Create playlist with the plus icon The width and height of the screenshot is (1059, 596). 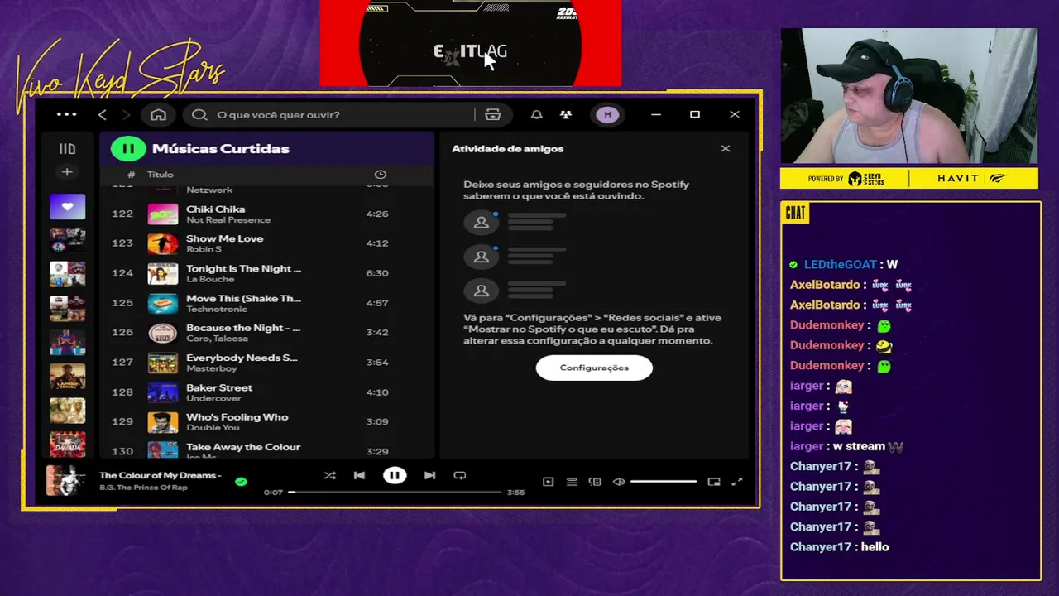(67, 172)
